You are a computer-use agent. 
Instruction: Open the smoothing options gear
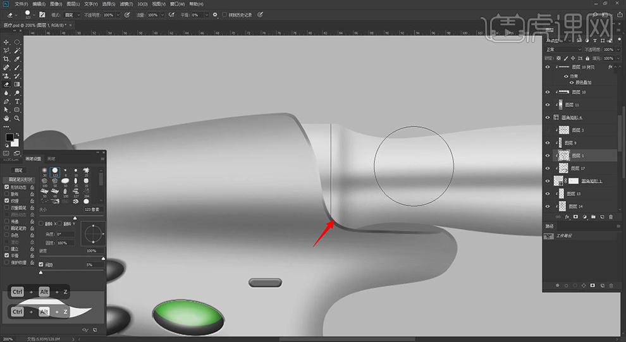pyautogui.click(x=215, y=15)
